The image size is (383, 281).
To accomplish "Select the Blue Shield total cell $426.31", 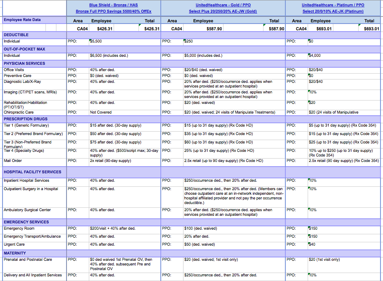I will coord(149,29).
